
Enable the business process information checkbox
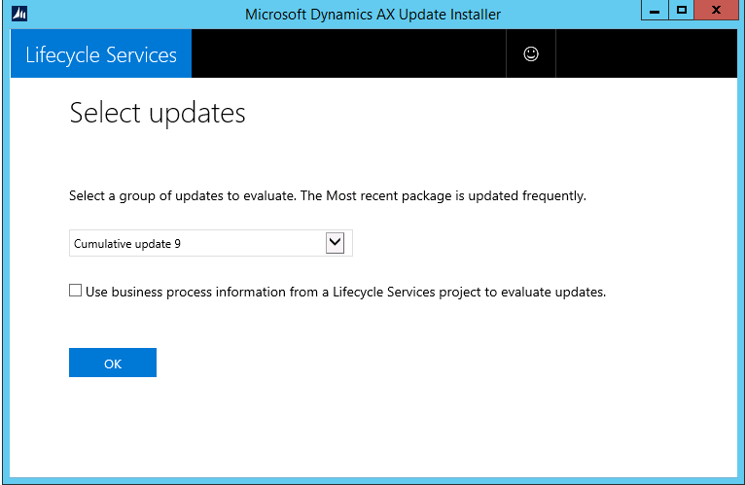(x=75, y=291)
